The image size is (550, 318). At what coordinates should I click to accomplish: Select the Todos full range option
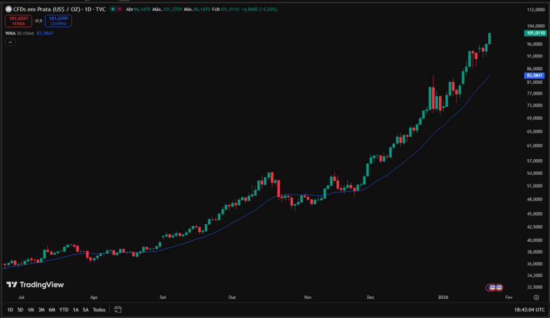coord(99,309)
